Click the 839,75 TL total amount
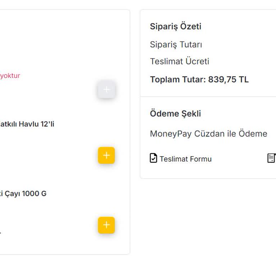This screenshot has width=276, height=276. click(229, 79)
